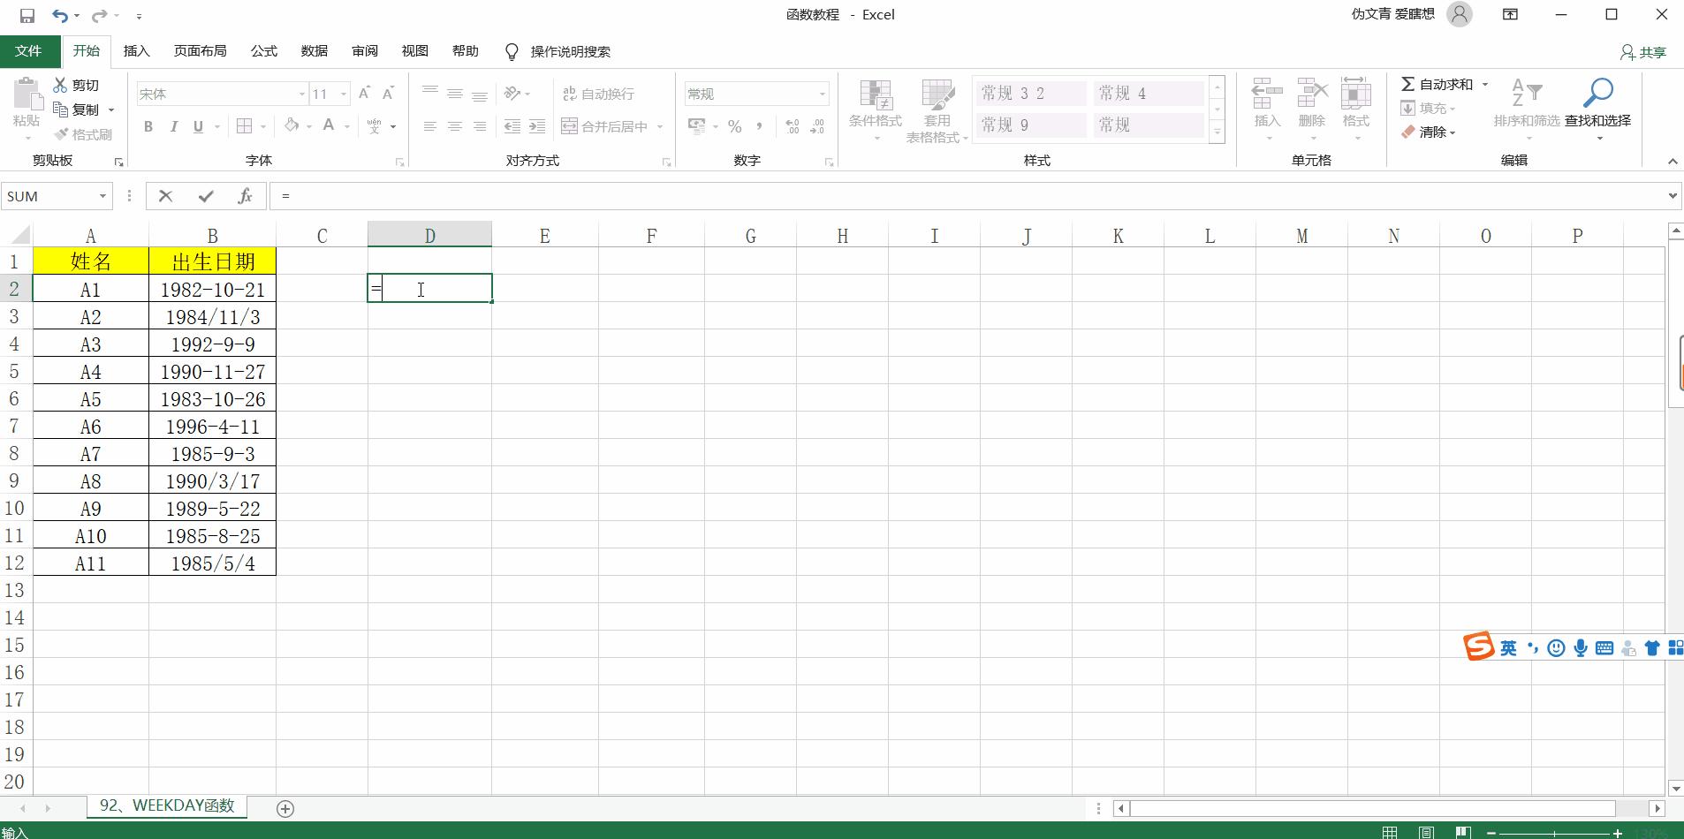The width and height of the screenshot is (1684, 839).
Task: Switch to the 公式 ribbon tab
Action: click(x=262, y=50)
